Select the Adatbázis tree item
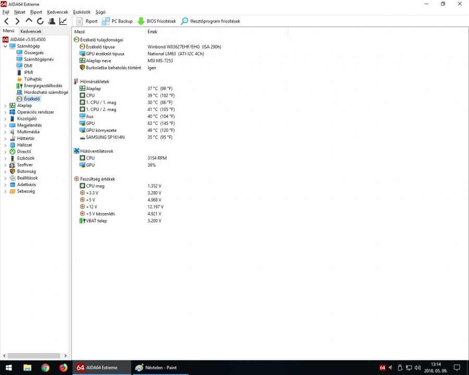The width and height of the screenshot is (469, 375). (x=23, y=184)
